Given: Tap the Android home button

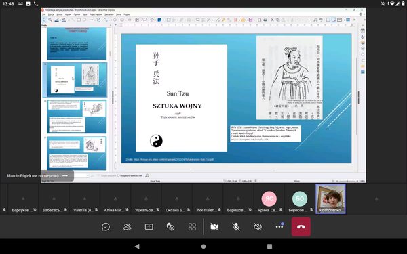Looking at the screenshot, I should (203, 247).
